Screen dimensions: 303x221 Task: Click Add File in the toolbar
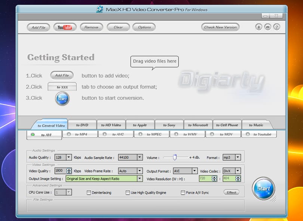[39, 27]
